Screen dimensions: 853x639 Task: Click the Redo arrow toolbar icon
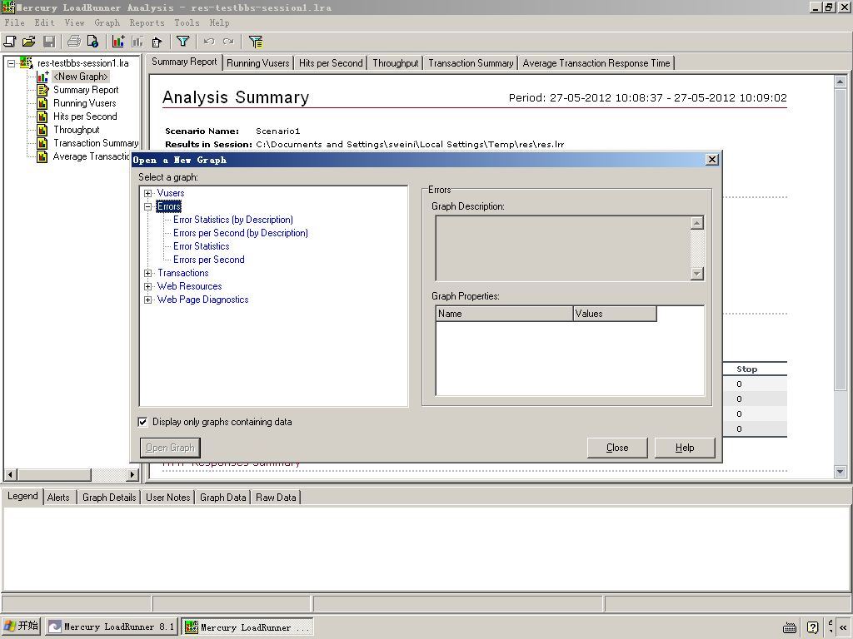pyautogui.click(x=228, y=42)
